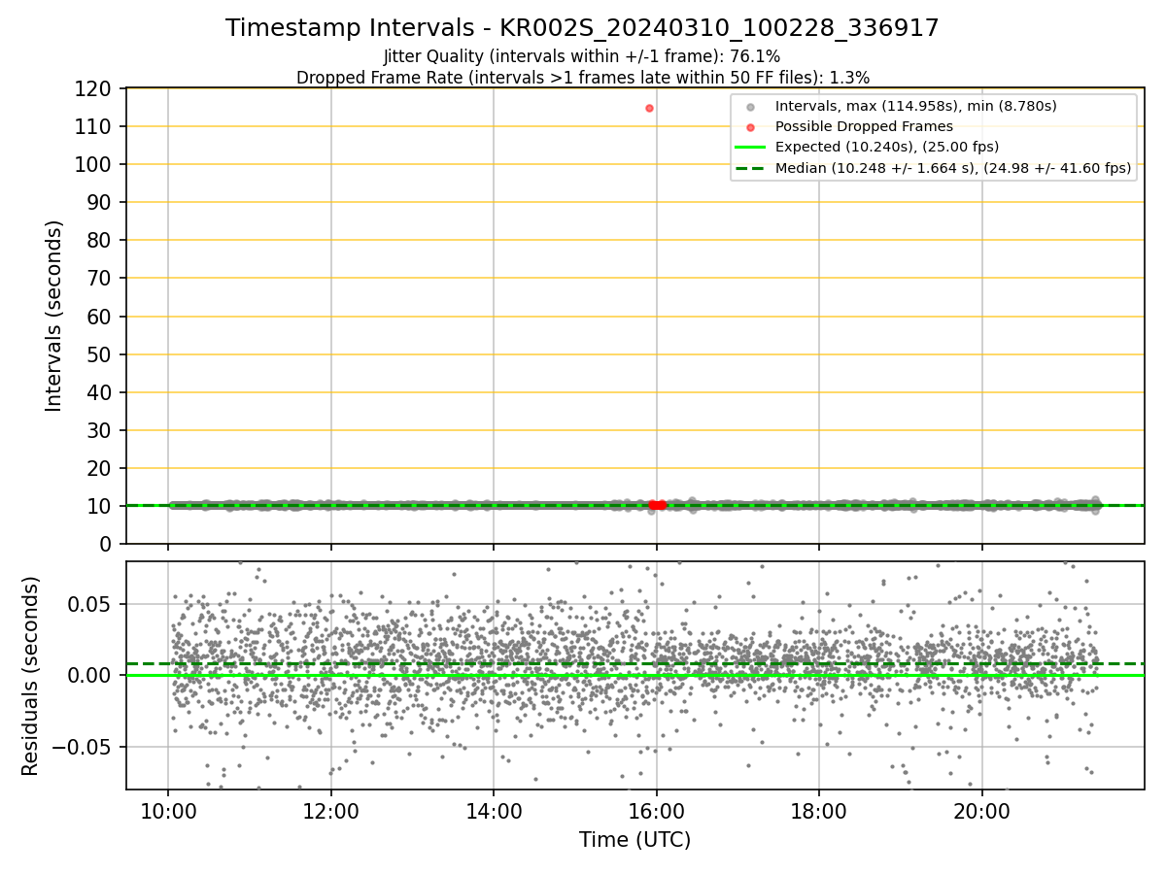Screen dimensions: 1166x874
Task: Click the 14:00 x-axis tick label
Action: coord(494,811)
